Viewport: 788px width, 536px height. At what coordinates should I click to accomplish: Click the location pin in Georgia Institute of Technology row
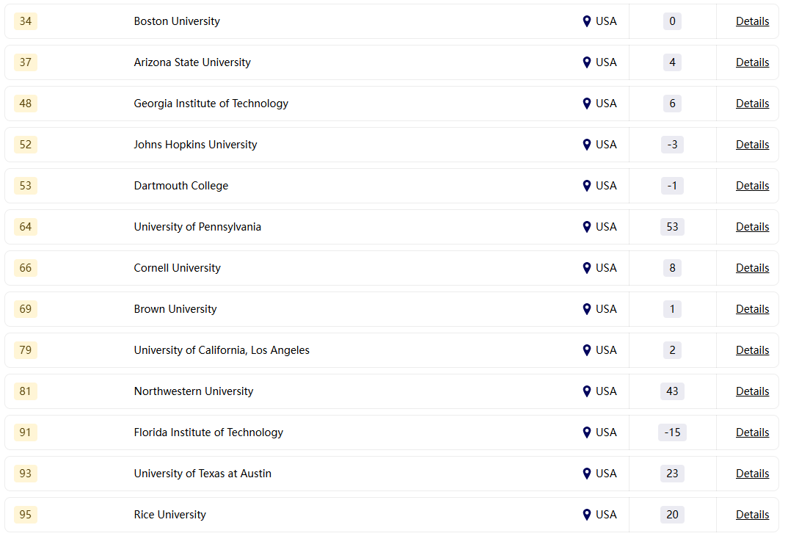587,104
